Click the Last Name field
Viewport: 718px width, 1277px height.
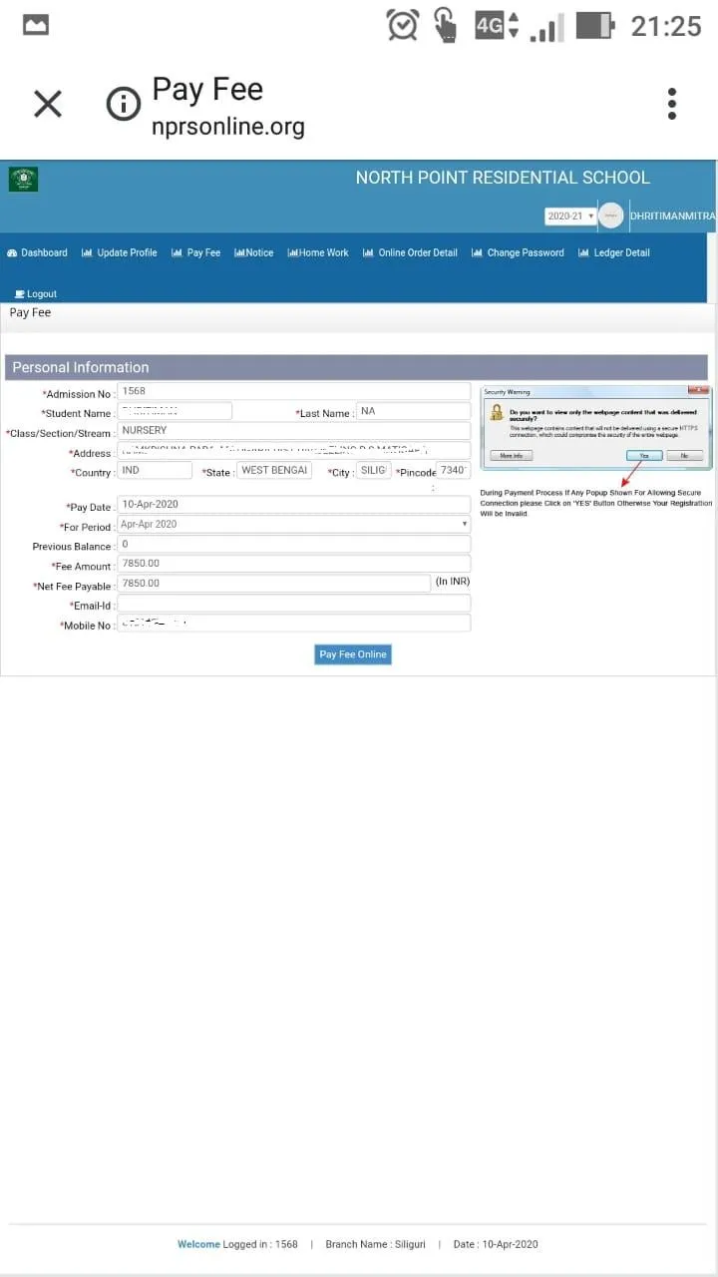click(x=414, y=411)
